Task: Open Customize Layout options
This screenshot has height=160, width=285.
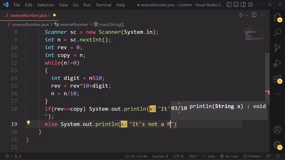Action: coord(250,5)
